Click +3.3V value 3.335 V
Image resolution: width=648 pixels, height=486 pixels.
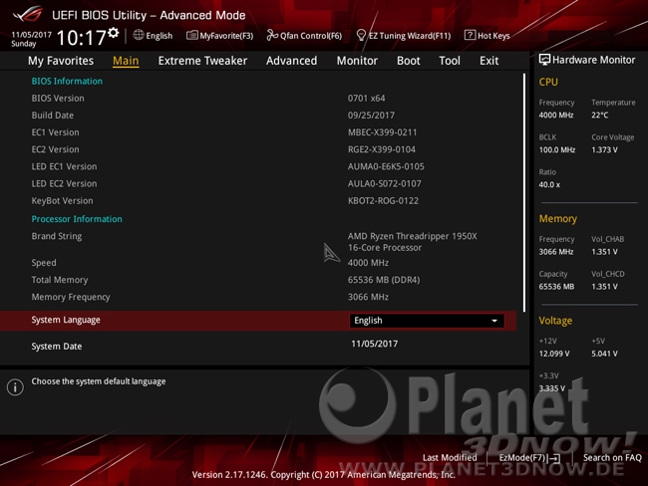pos(551,388)
